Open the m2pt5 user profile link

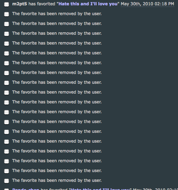(20, 4)
